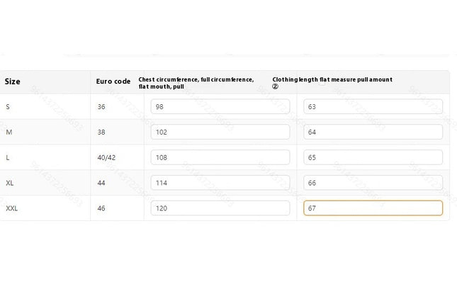Click the Chest circumference column header

196,83
